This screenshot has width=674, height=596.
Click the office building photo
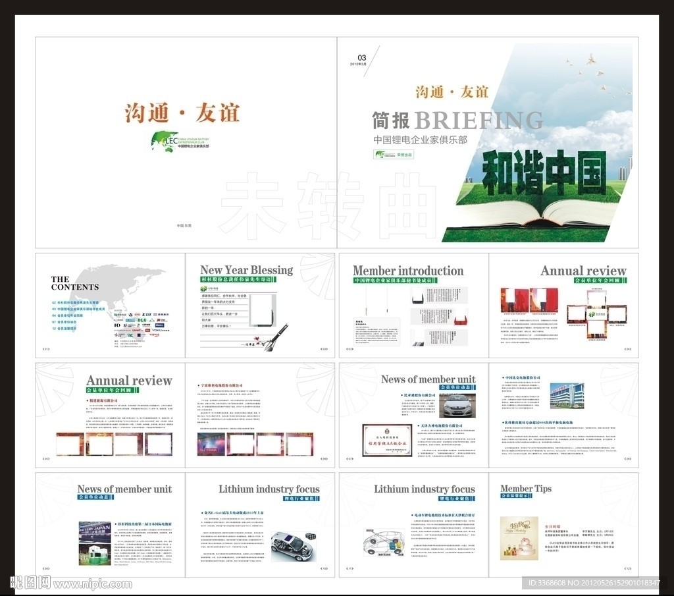coord(567,396)
